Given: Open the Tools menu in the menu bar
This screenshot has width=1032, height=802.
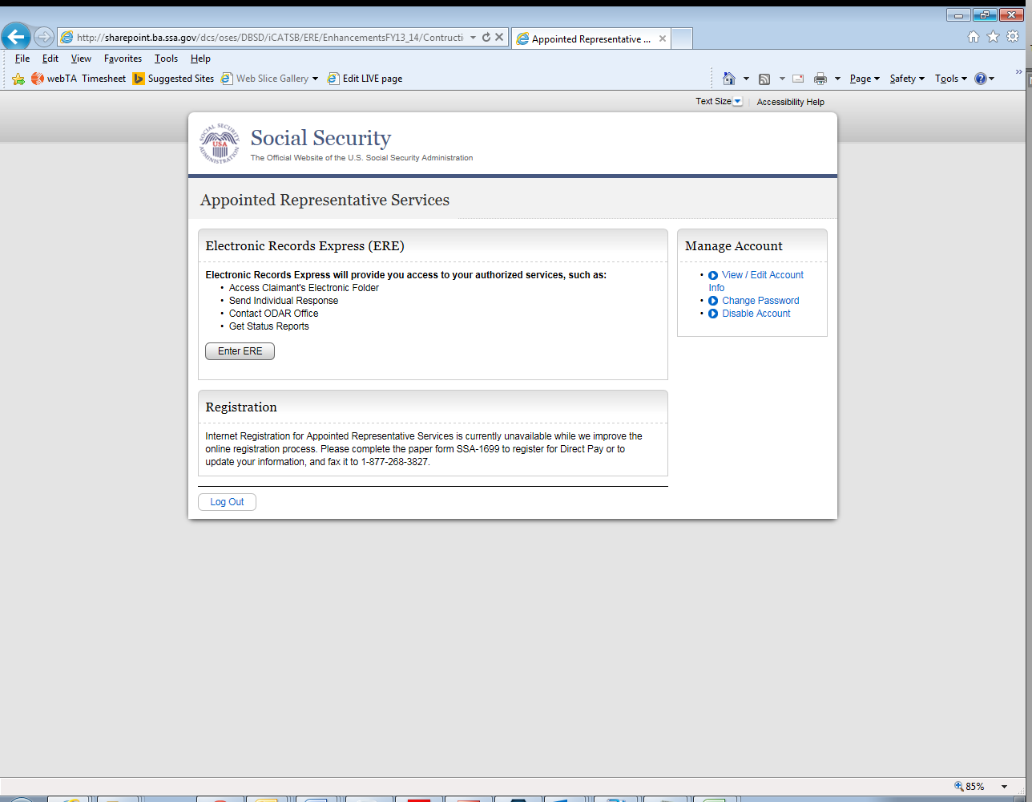Looking at the screenshot, I should (x=166, y=59).
